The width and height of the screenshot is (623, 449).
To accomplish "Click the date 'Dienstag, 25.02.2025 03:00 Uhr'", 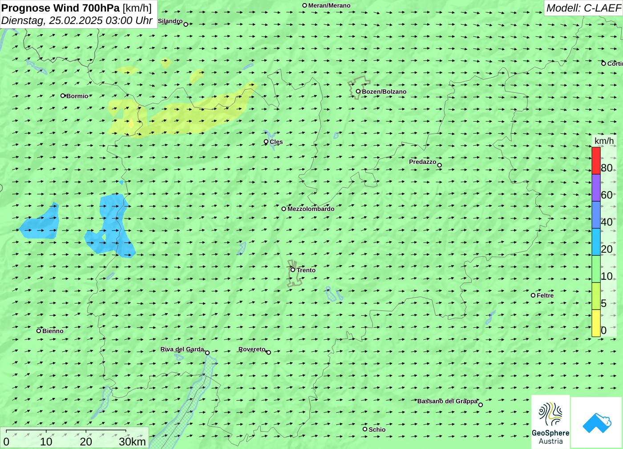I will point(77,20).
